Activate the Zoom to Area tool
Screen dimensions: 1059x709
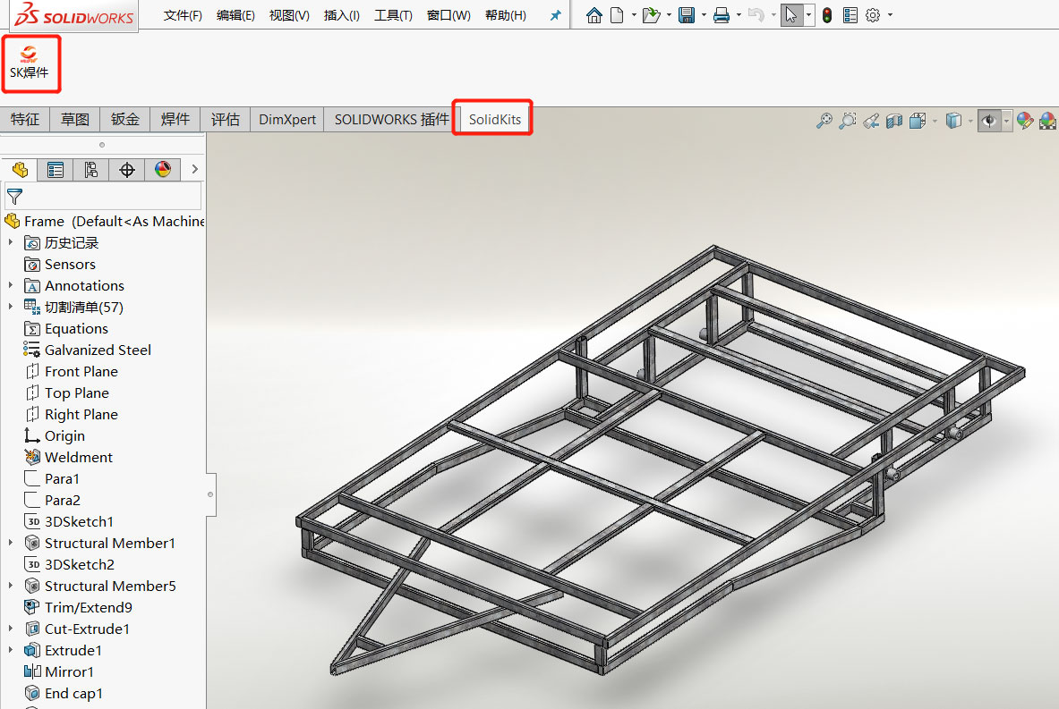(848, 121)
